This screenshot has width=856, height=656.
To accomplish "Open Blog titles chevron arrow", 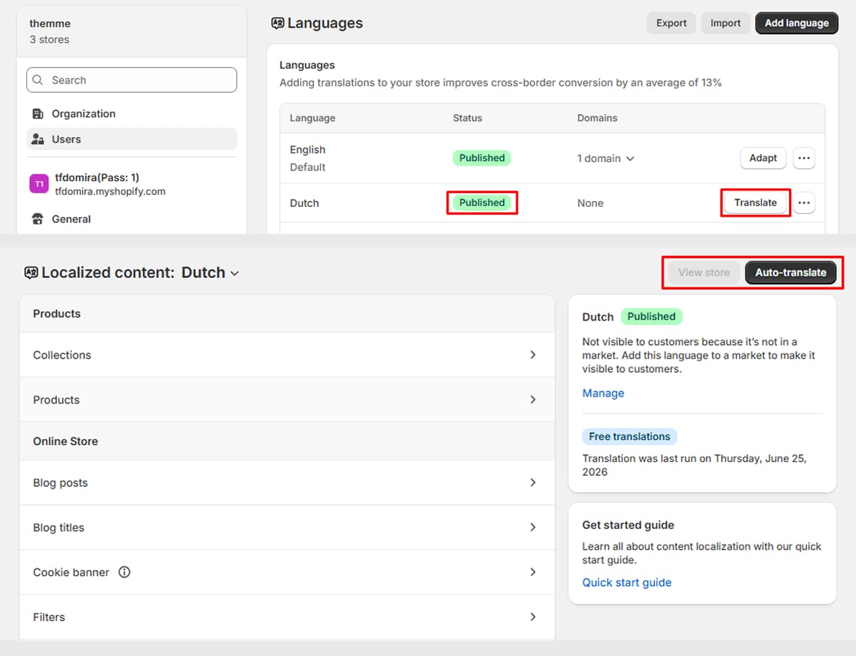I will pyautogui.click(x=533, y=527).
